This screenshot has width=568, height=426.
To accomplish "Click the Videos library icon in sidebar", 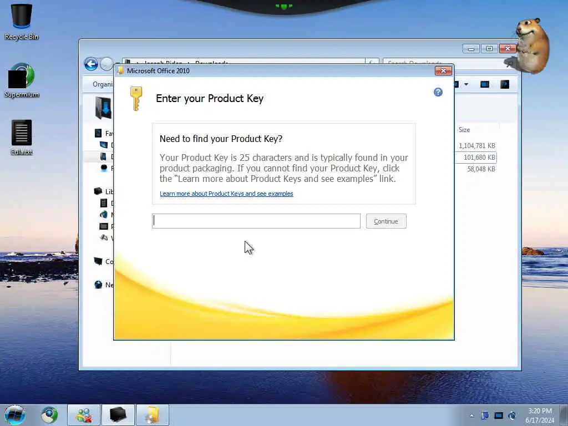I will (x=104, y=237).
